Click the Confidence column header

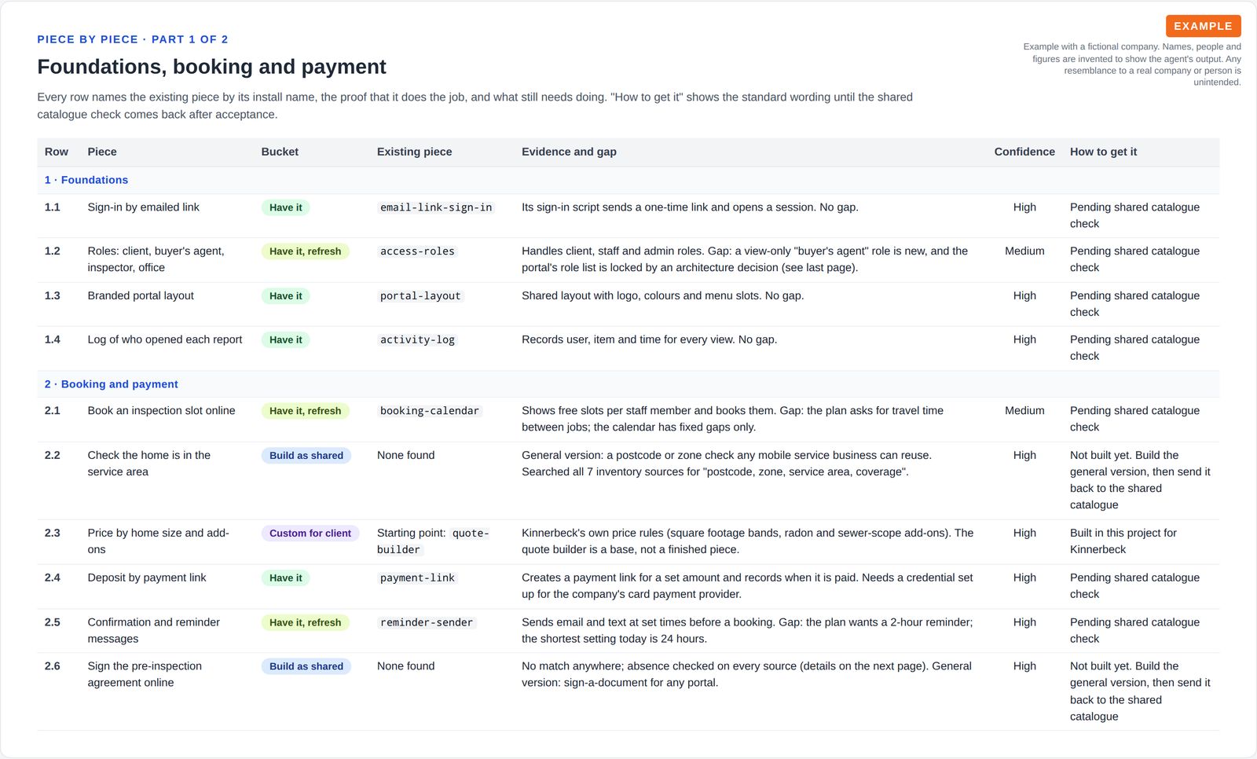pyautogui.click(x=1024, y=152)
